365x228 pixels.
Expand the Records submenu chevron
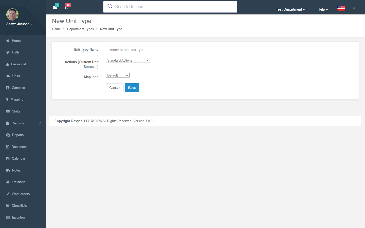coord(40,123)
